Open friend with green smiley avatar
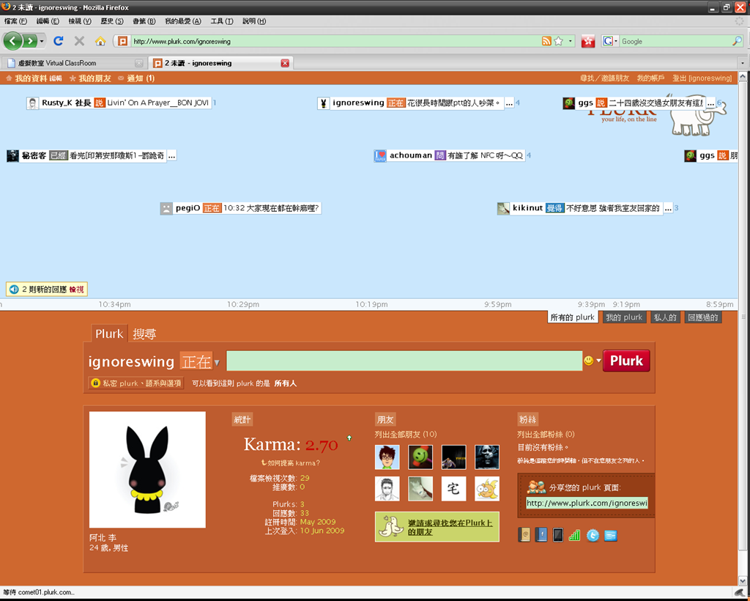750x601 pixels. (420, 457)
